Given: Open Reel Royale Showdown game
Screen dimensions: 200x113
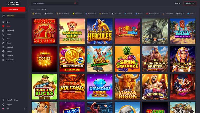Looking at the screenshot, I should (155, 87).
